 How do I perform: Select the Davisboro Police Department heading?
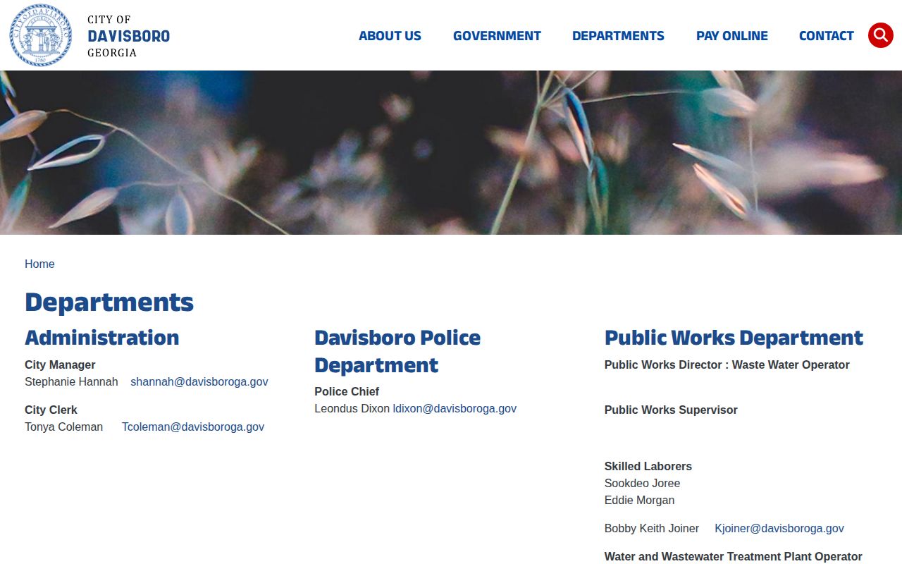coord(397,351)
